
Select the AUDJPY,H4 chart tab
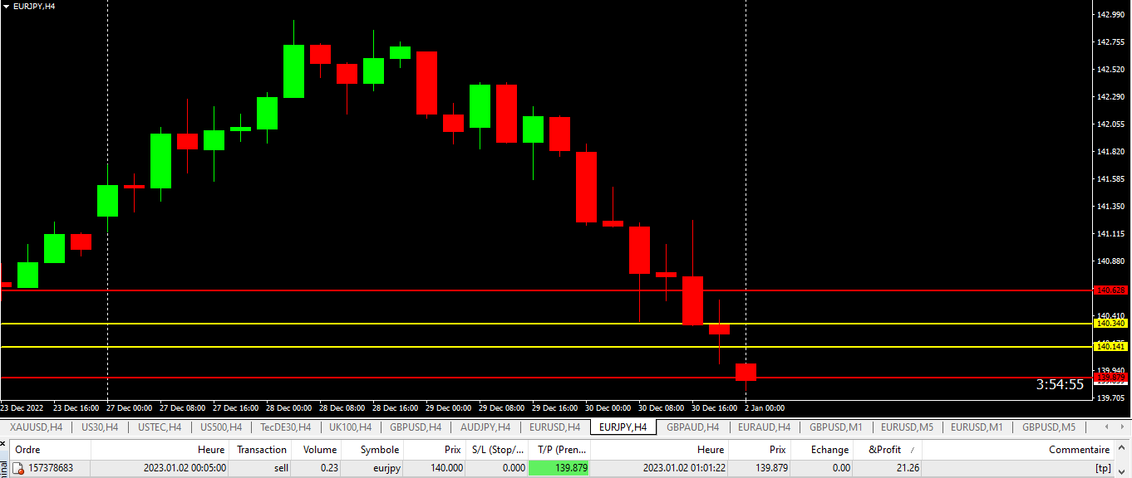click(x=485, y=427)
